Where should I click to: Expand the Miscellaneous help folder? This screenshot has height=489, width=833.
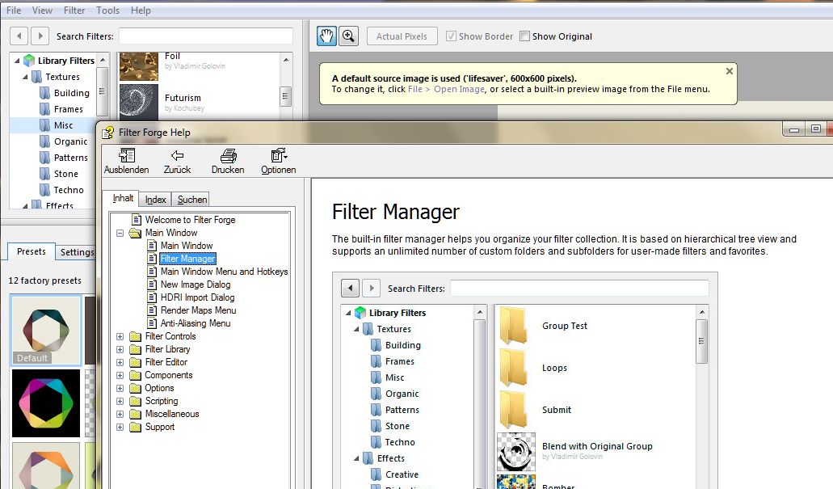tap(120, 414)
